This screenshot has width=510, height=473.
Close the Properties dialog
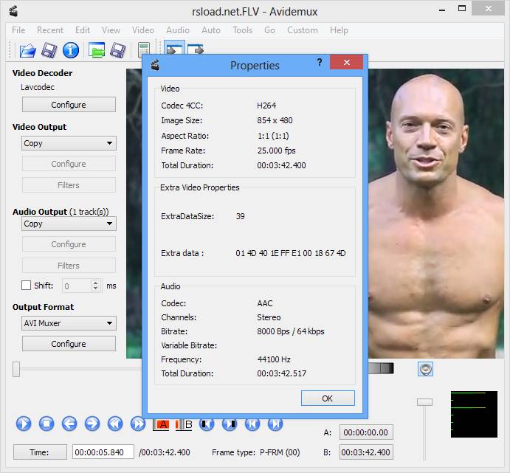tap(347, 62)
